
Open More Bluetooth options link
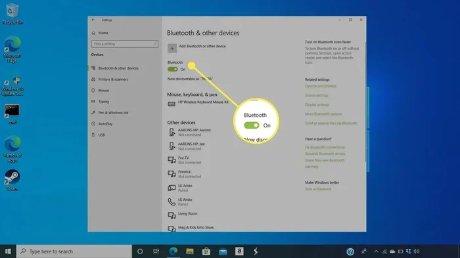[x=323, y=114]
